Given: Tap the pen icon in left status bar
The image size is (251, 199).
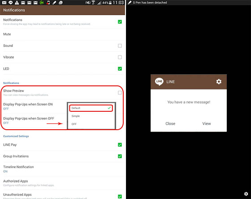Looking at the screenshot, I should [x=54, y=3].
